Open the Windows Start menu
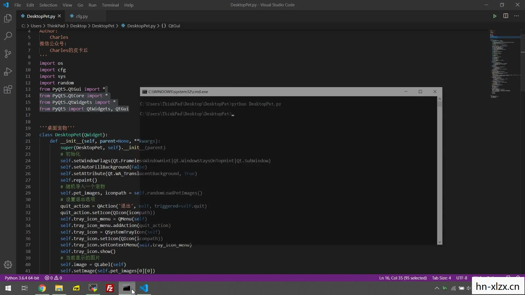 click(x=8, y=288)
